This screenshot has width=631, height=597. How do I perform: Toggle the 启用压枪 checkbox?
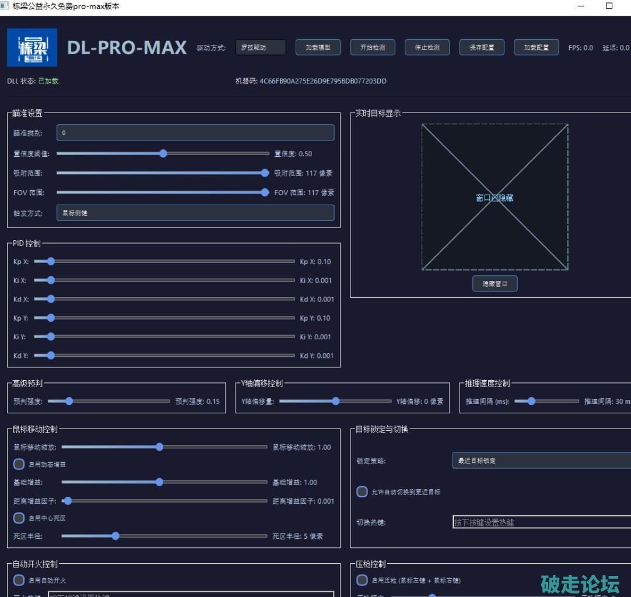[362, 580]
